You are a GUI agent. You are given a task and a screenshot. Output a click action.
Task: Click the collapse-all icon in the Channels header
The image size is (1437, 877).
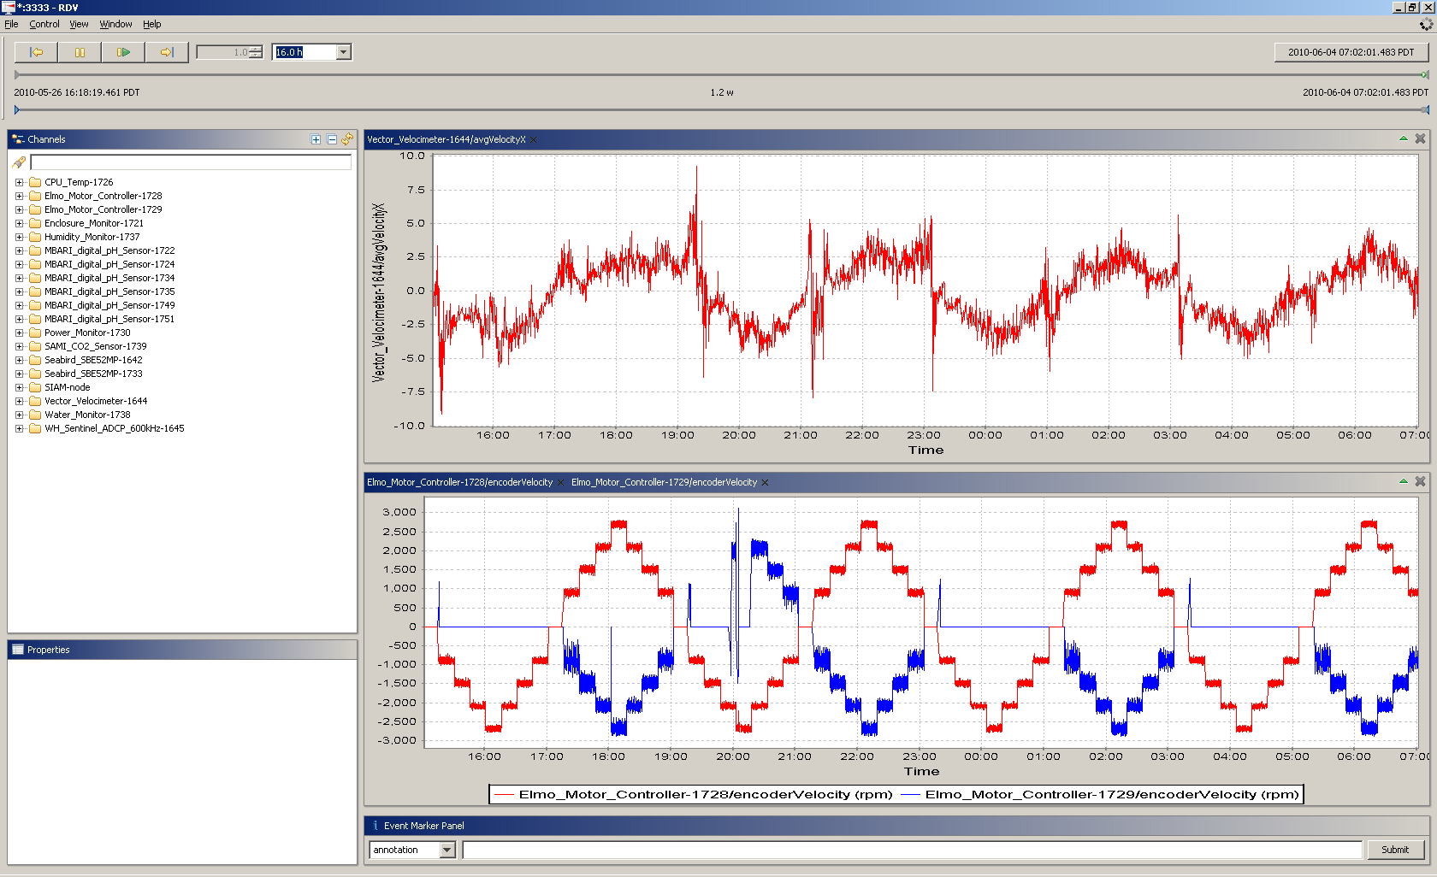[331, 139]
